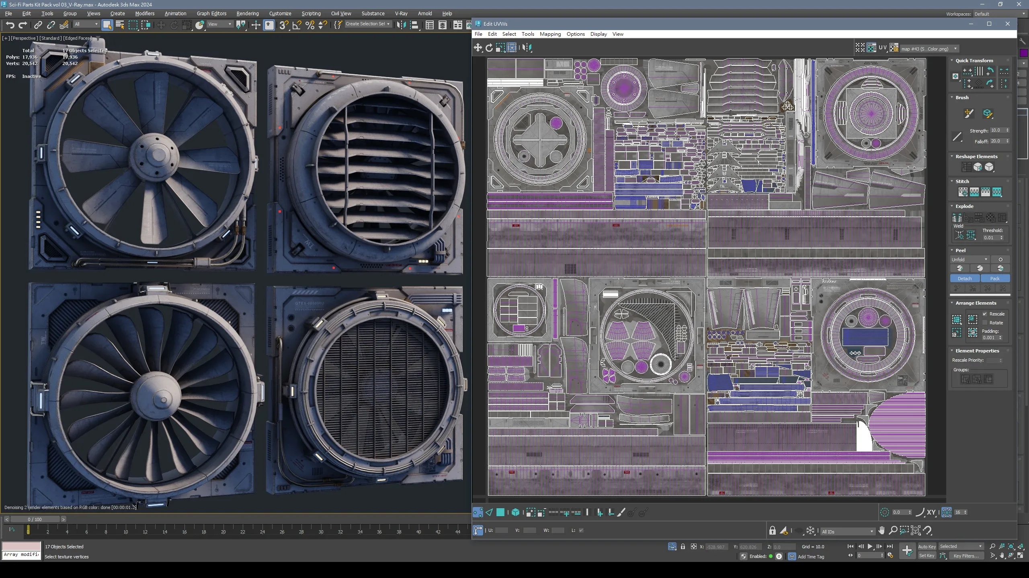Select the Rotate tool in Edit UVWs
Image resolution: width=1029 pixels, height=578 pixels.
[489, 48]
